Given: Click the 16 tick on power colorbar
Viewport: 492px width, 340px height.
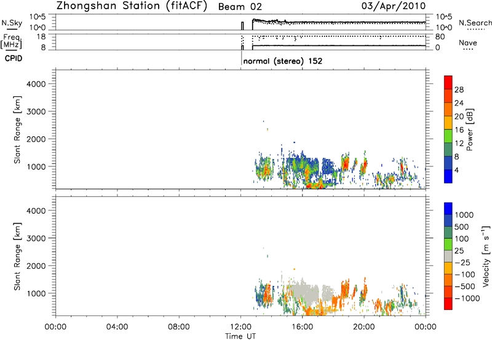Looking at the screenshot, I should (459, 130).
